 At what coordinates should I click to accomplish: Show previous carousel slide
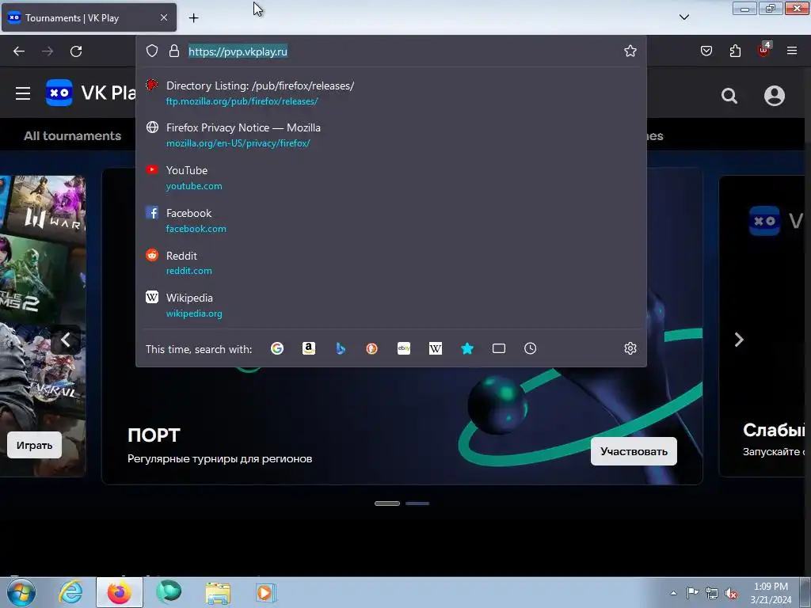point(66,340)
